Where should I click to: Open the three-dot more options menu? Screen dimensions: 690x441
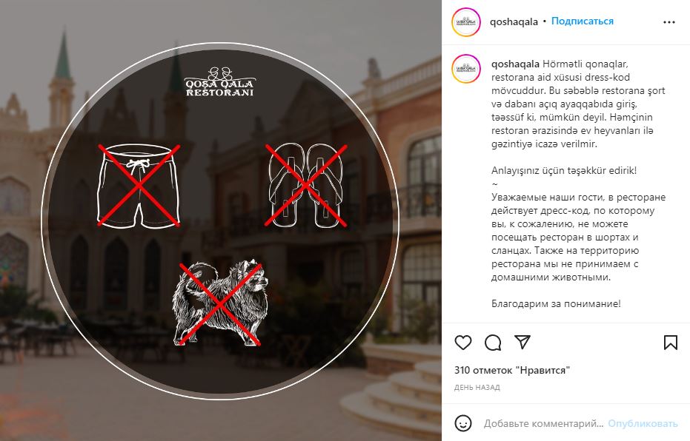point(669,22)
